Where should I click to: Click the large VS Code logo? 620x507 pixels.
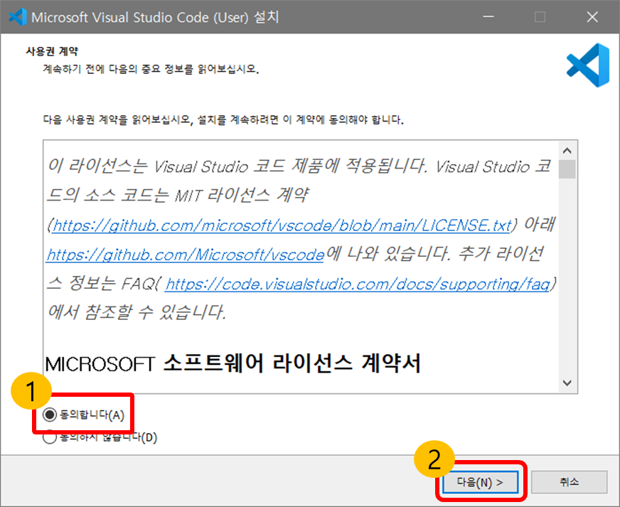[588, 65]
